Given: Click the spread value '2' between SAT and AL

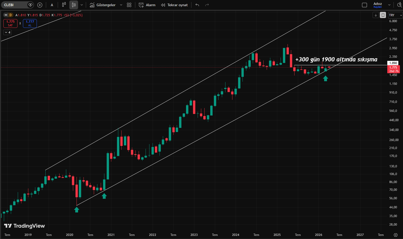Looking at the screenshot, I should (x=20, y=23).
